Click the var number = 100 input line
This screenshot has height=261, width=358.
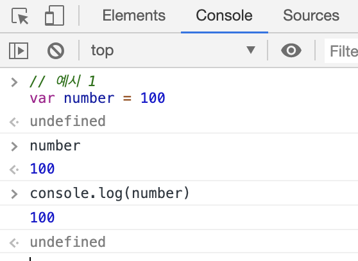coord(98,98)
